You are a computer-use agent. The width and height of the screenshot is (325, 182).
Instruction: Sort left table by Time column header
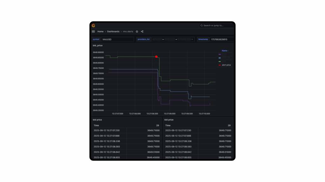[96, 125]
